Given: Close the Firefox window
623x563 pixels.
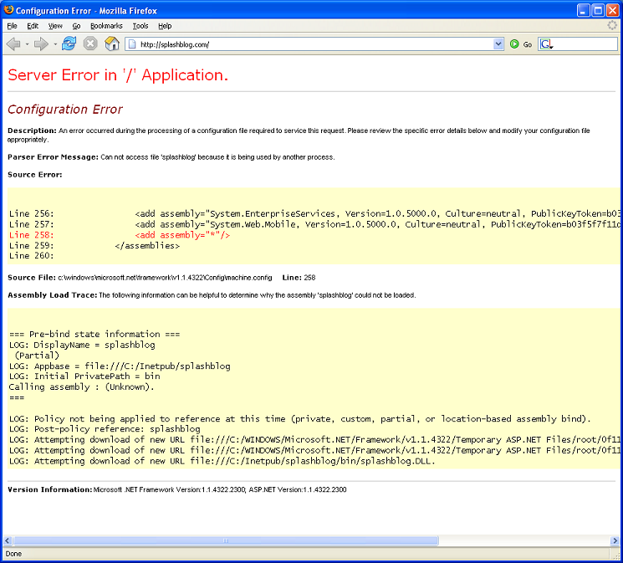Looking at the screenshot, I should pos(612,10).
